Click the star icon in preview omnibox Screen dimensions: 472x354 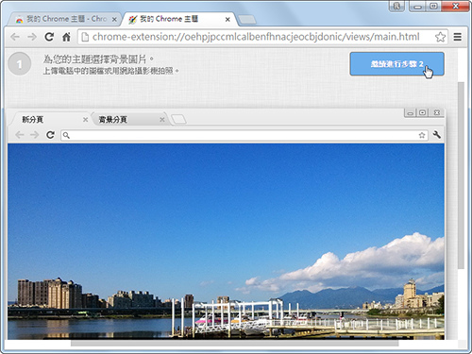coord(422,135)
